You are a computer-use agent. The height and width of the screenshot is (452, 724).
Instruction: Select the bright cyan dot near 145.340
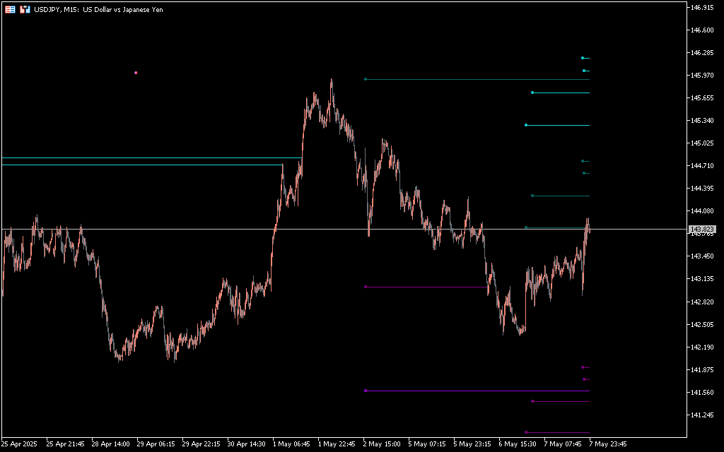click(526, 125)
